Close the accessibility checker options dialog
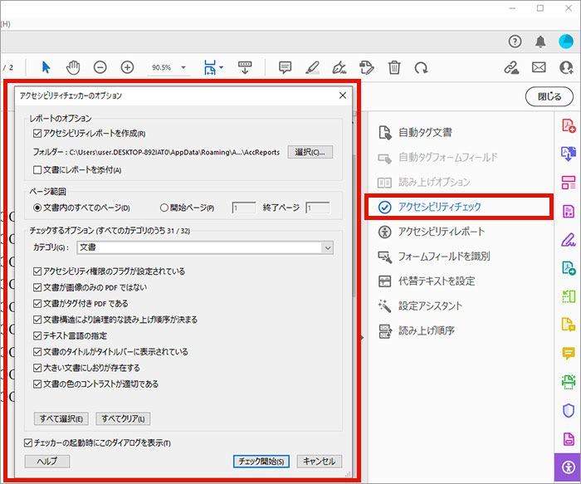 [343, 95]
